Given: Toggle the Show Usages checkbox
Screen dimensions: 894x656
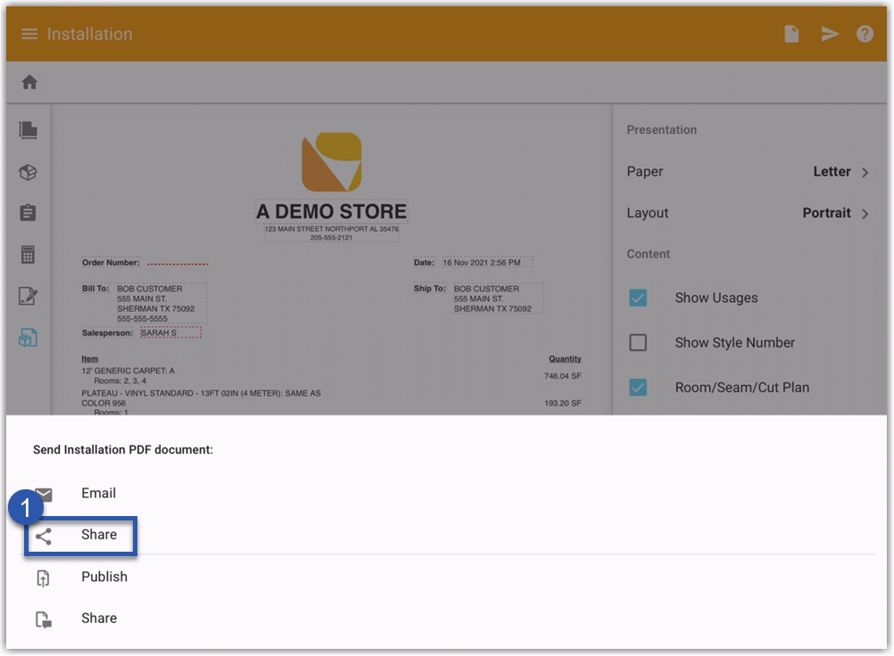Looking at the screenshot, I should [x=638, y=298].
